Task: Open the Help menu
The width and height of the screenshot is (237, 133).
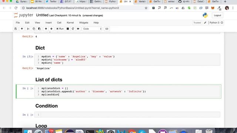Action: point(96,23)
